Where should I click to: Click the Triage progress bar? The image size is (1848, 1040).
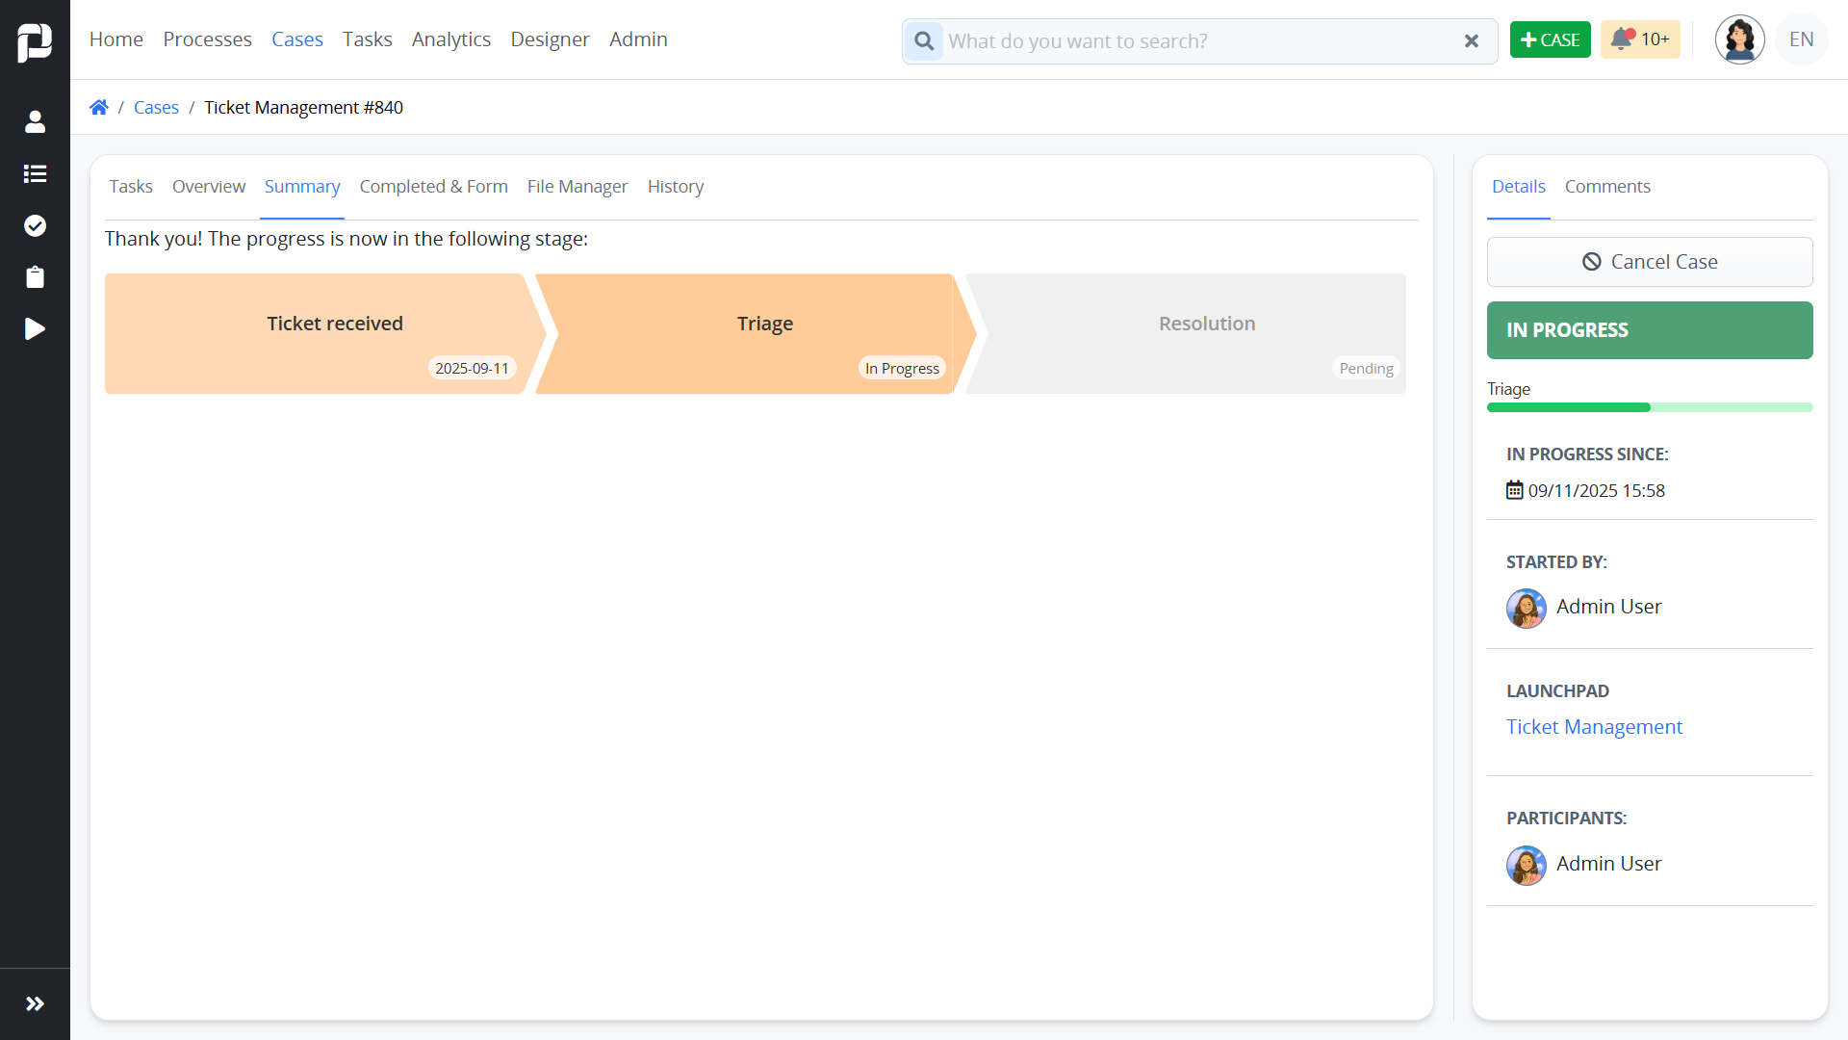coord(1650,407)
